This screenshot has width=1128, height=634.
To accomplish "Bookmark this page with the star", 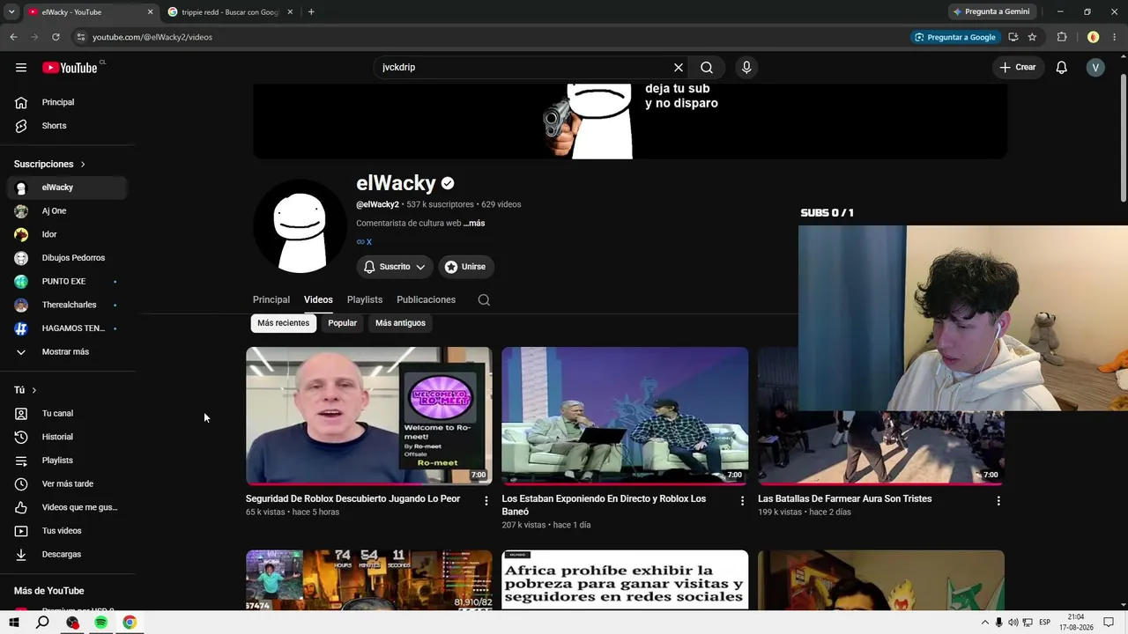I will click(x=1032, y=37).
